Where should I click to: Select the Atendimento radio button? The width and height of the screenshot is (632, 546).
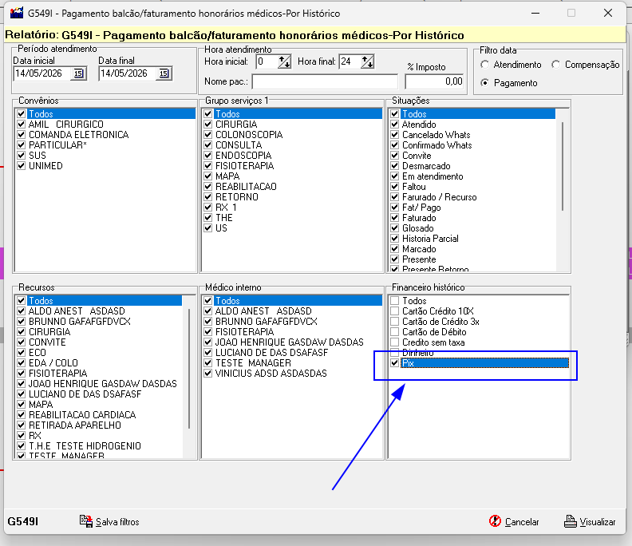(485, 65)
